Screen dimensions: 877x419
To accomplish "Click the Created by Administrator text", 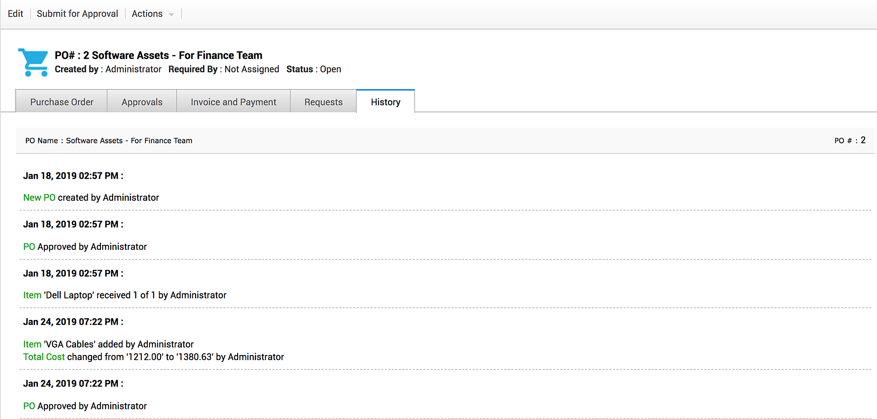I will click(x=108, y=69).
